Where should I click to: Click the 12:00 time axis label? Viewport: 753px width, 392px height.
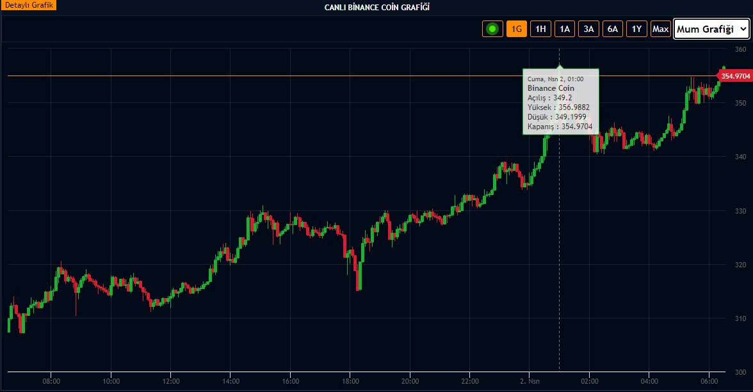(x=171, y=381)
